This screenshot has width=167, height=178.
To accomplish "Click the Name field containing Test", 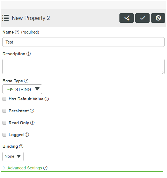I will coord(83,42).
